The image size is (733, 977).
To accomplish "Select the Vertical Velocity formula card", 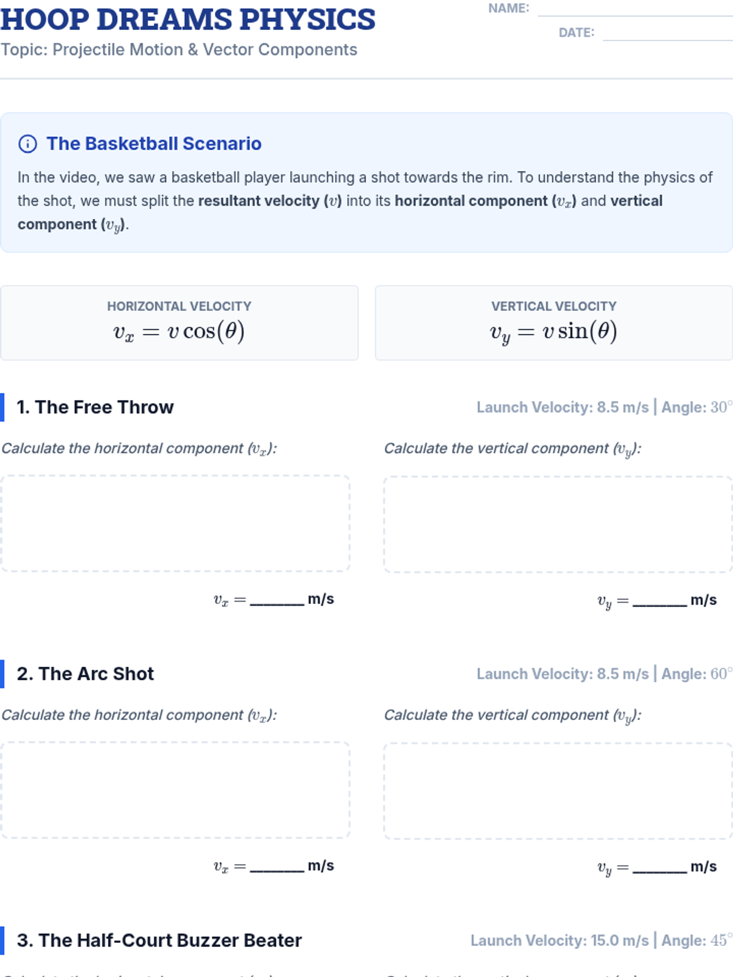I will pyautogui.click(x=553, y=323).
